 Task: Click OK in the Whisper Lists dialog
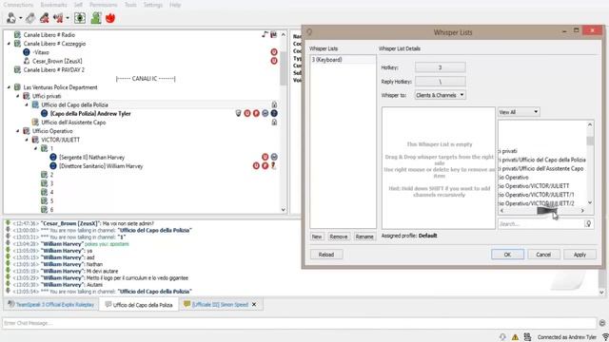[507, 255]
